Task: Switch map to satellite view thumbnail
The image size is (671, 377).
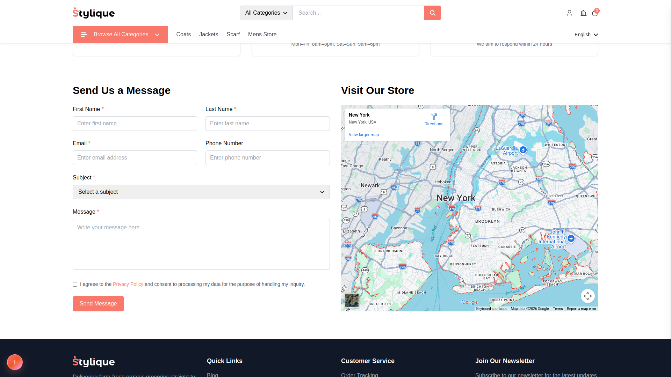Action: point(352,300)
